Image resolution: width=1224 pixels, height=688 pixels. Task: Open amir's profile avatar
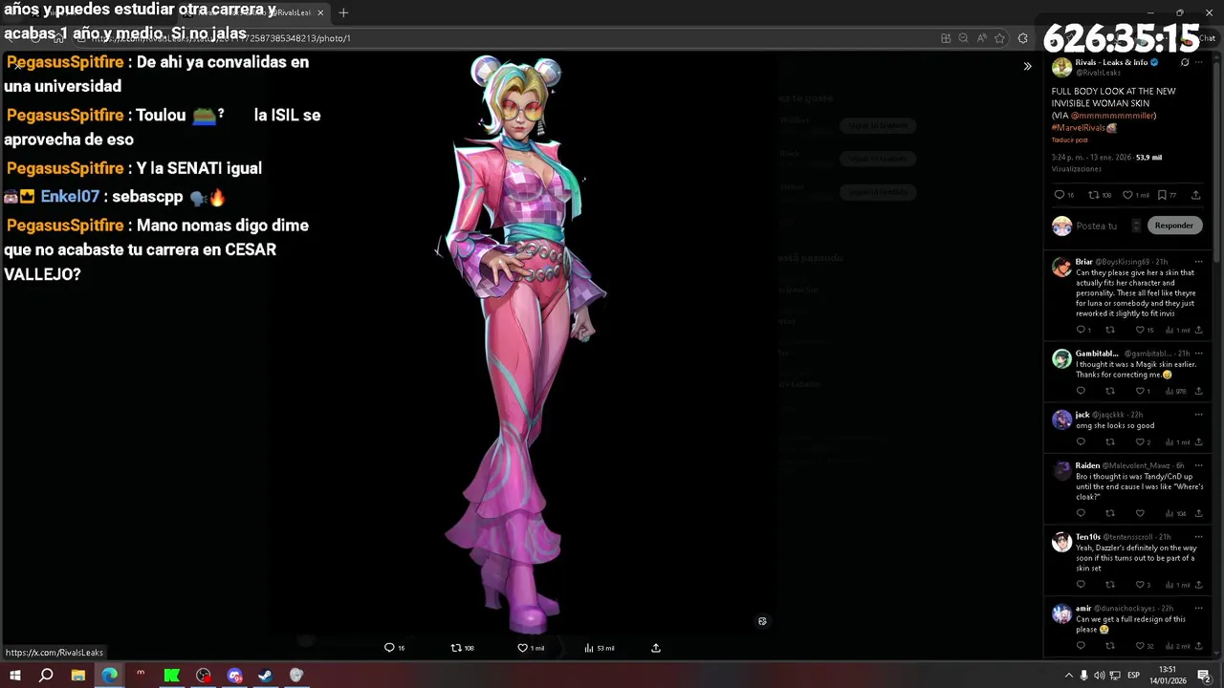pos(1061,613)
